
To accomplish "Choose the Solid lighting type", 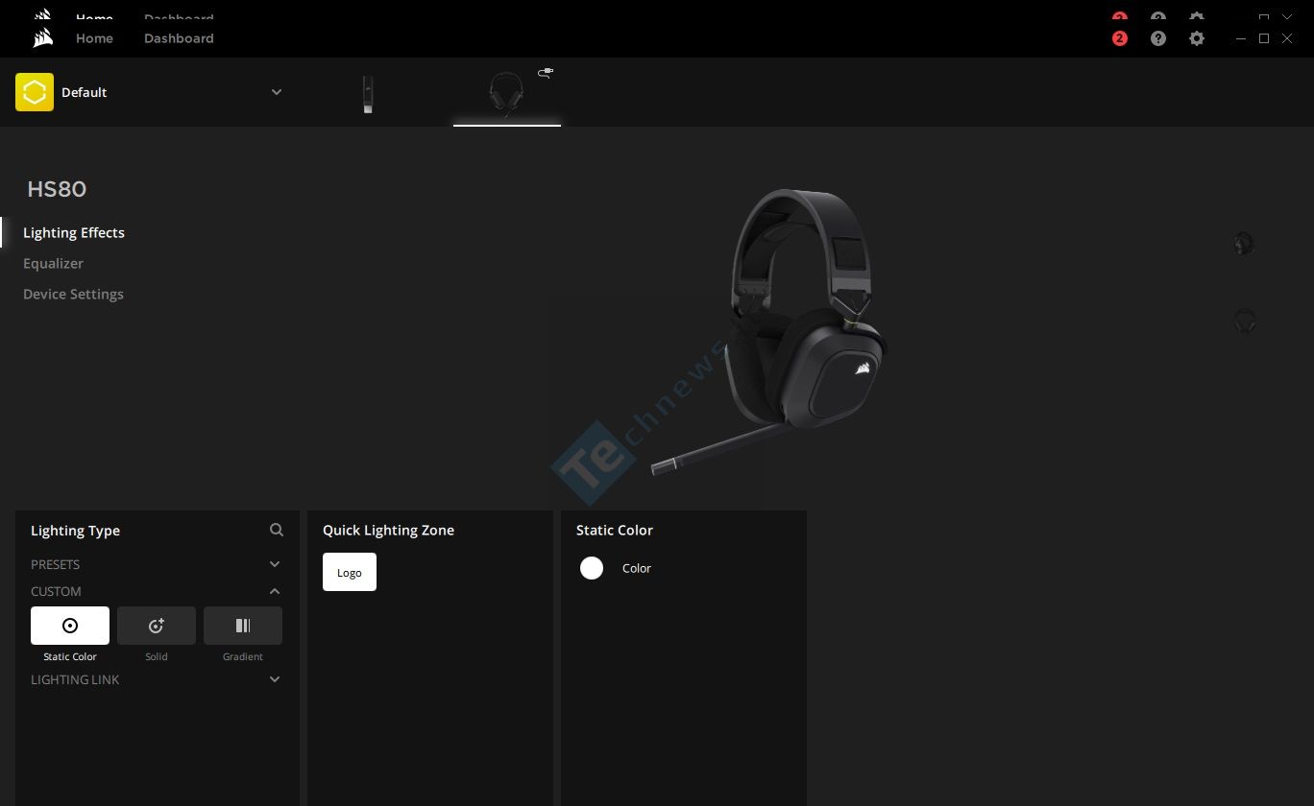I will point(157,626).
